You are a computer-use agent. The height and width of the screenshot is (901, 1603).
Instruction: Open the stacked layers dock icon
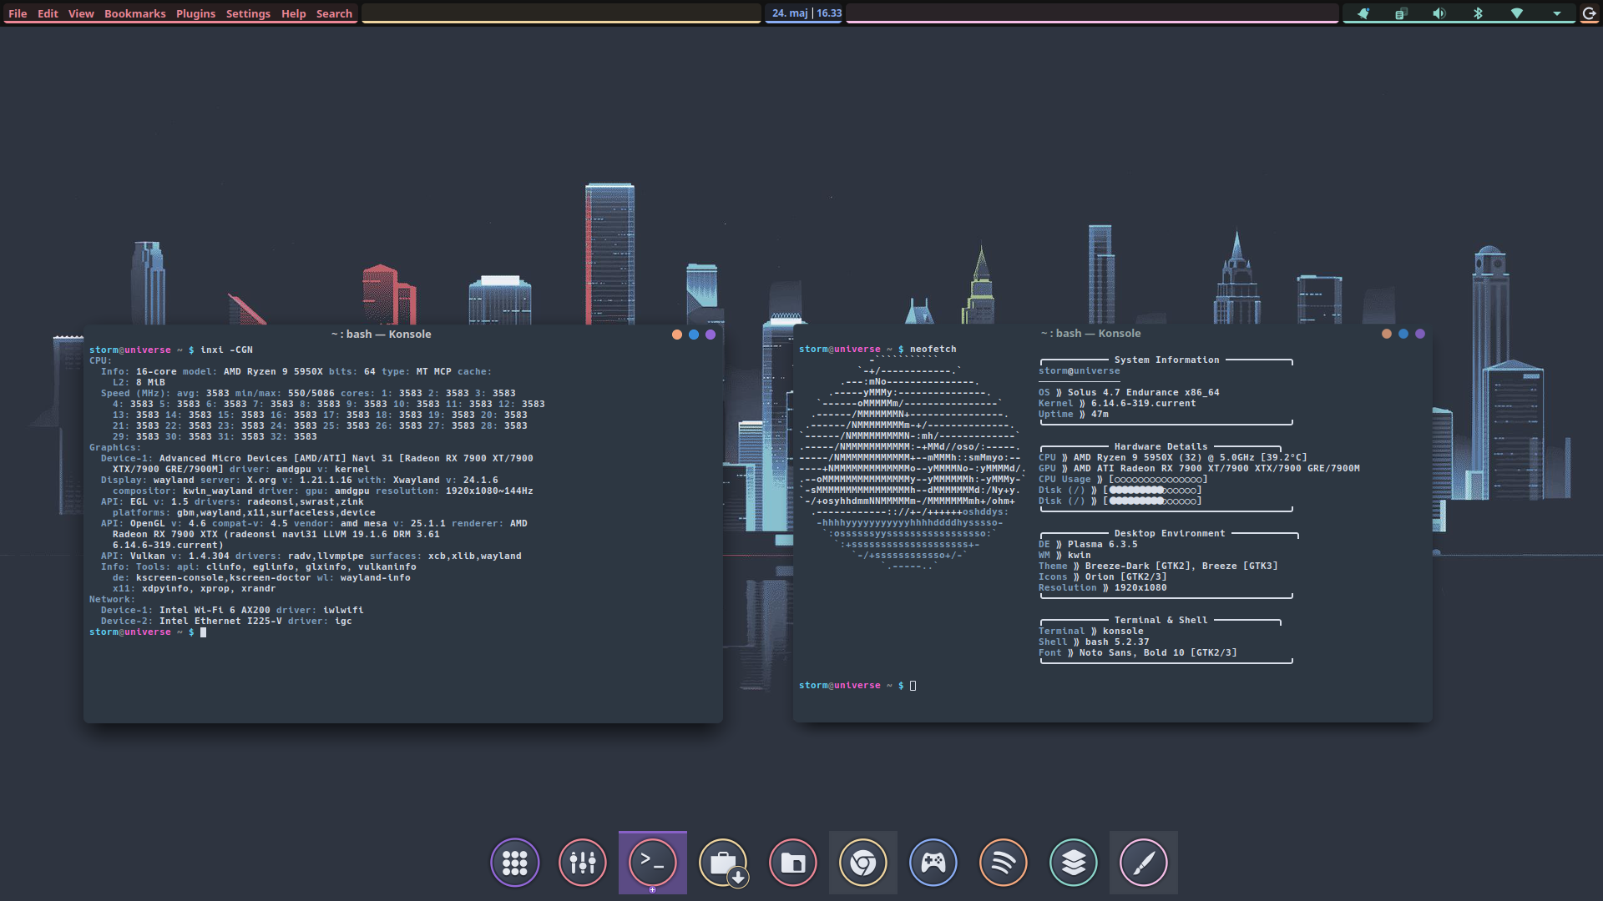click(x=1073, y=863)
